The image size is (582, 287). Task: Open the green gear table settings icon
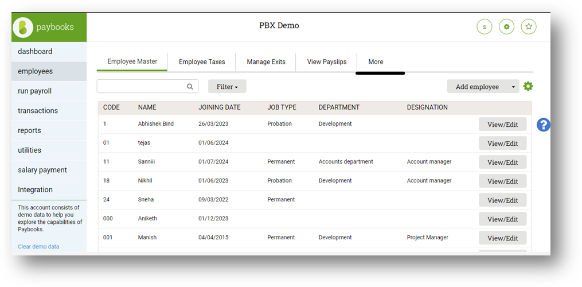click(x=528, y=87)
